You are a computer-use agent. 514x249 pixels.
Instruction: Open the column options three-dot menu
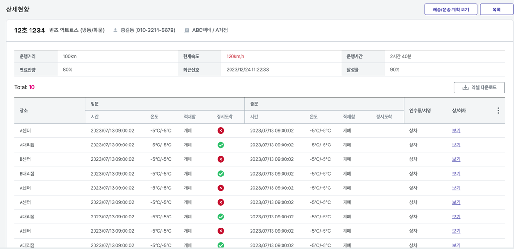[498, 110]
